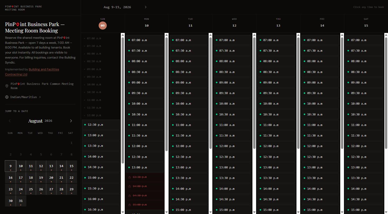
Task: Click the up arrow of Tuesday column scrollbar
Action: [210, 35]
